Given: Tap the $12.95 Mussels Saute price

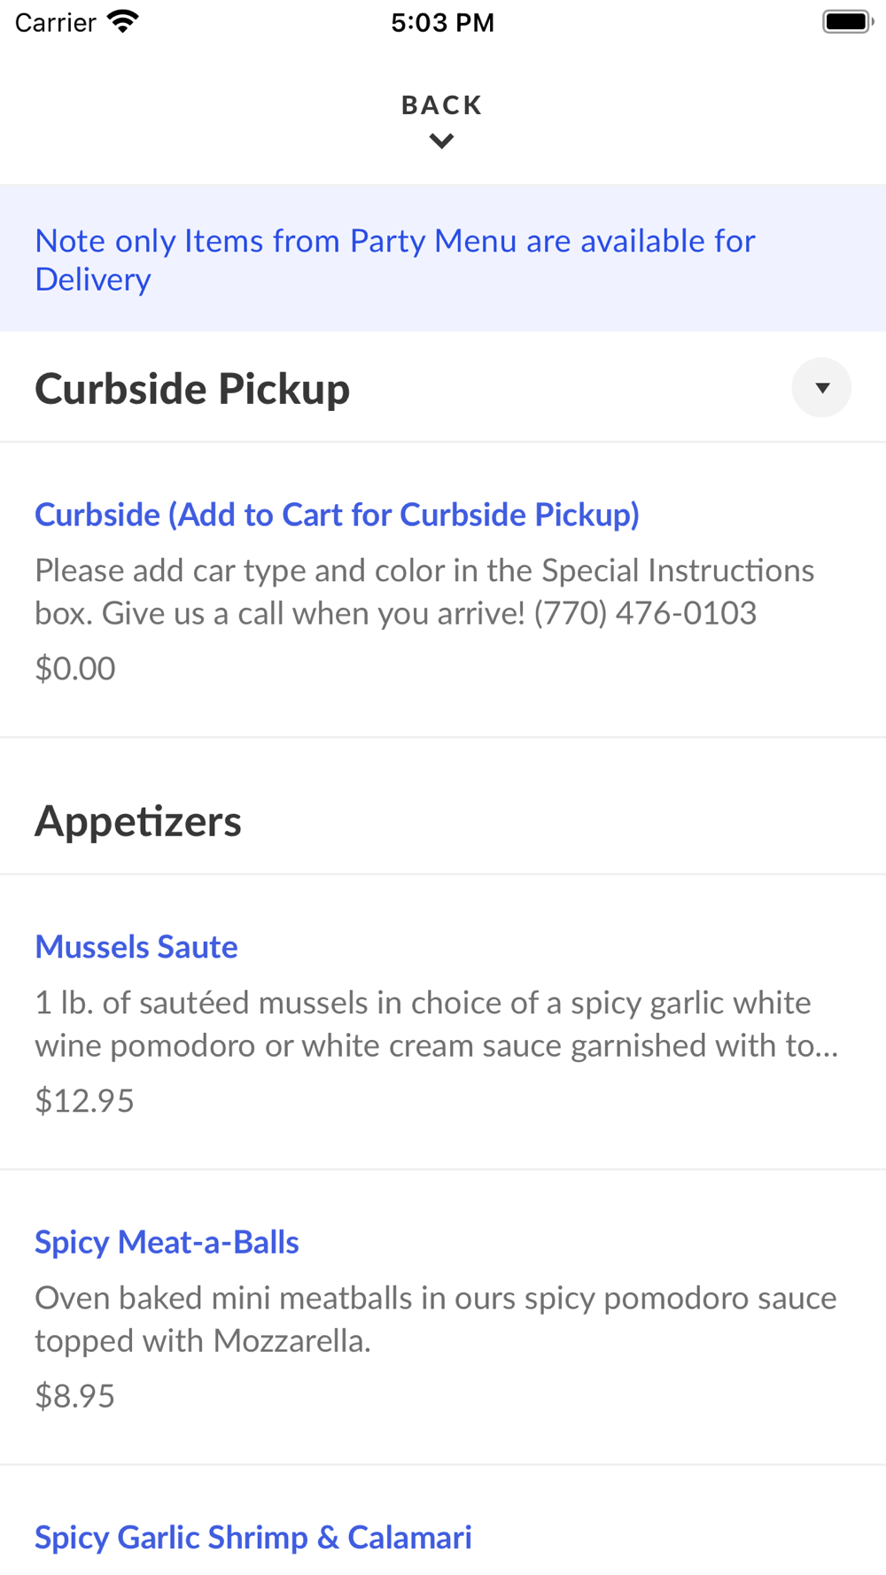Looking at the screenshot, I should coord(84,1100).
